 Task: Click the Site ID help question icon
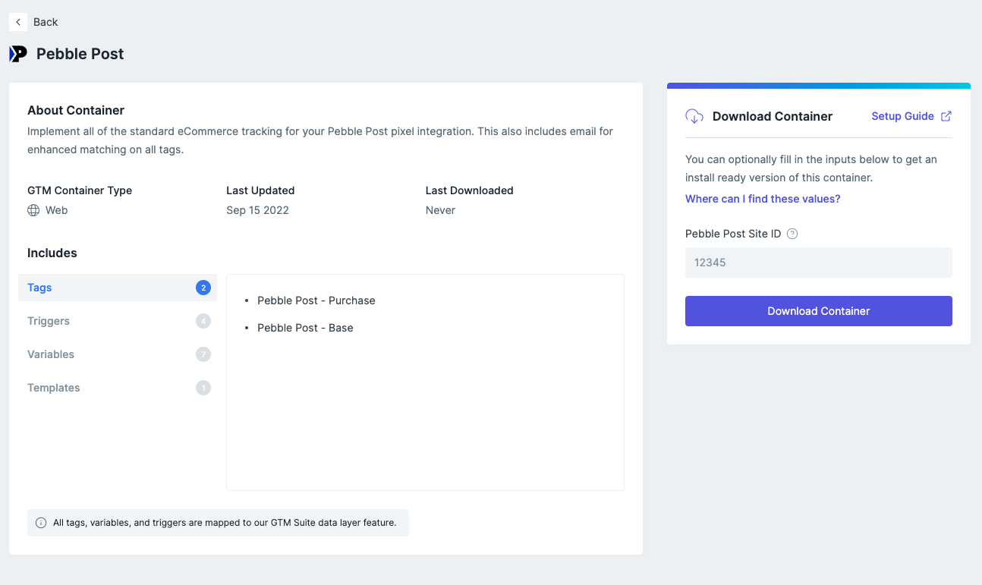(x=792, y=234)
